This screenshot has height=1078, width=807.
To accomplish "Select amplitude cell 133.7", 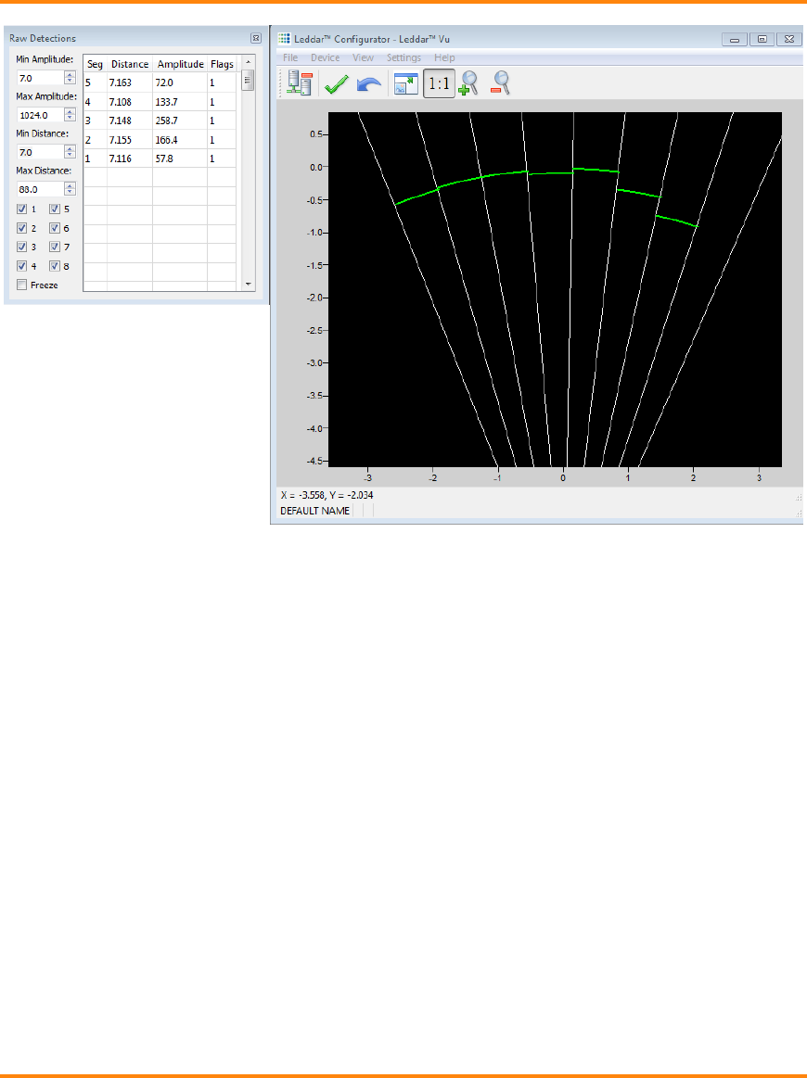I will pos(180,102).
